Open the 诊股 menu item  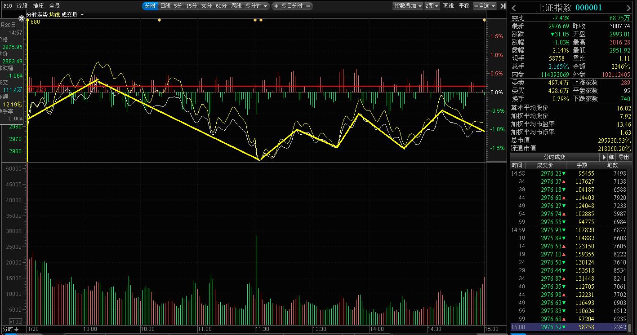pyautogui.click(x=22, y=6)
